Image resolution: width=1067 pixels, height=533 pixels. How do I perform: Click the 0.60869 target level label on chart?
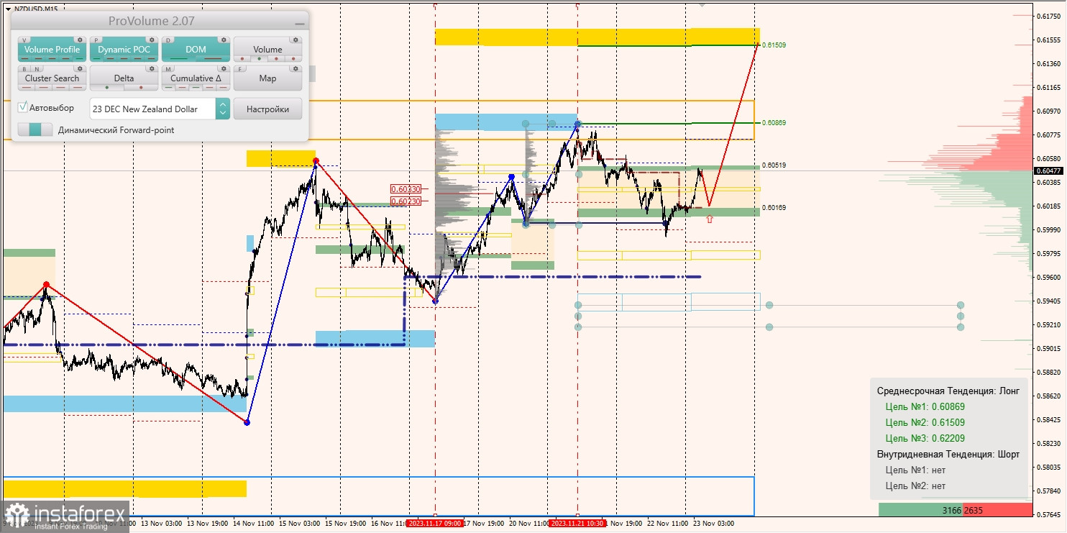[774, 123]
